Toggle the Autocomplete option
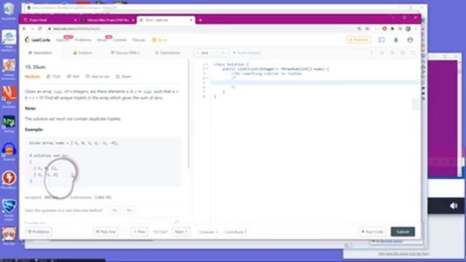Image resolution: width=466 pixels, height=262 pixels. pyautogui.click(x=247, y=53)
